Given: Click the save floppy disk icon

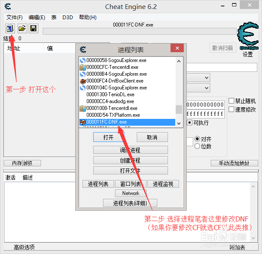Looking at the screenshot, I should click(x=33, y=28).
